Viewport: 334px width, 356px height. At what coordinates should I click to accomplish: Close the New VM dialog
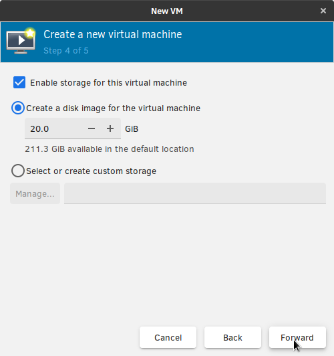pos(323,11)
